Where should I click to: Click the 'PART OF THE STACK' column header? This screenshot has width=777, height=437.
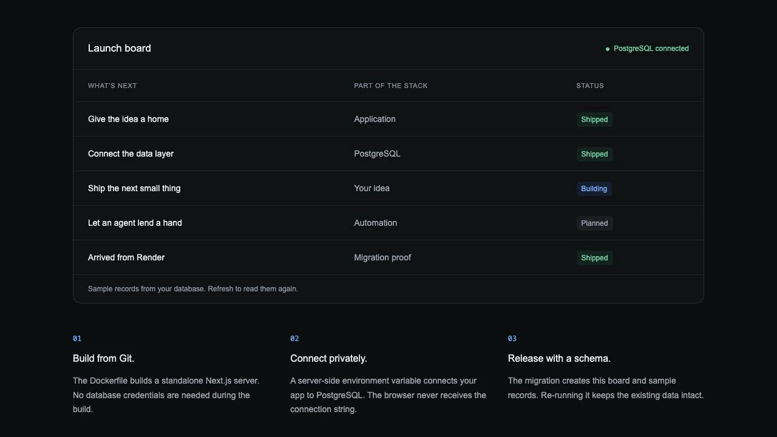tap(391, 86)
